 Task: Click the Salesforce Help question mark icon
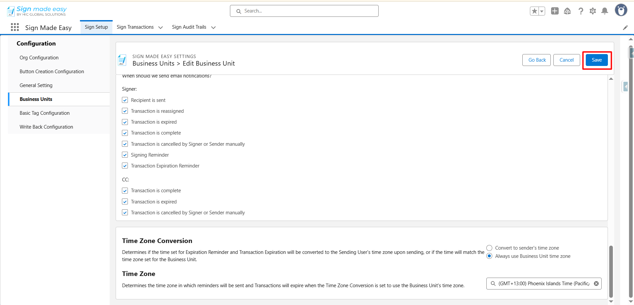tap(580, 11)
